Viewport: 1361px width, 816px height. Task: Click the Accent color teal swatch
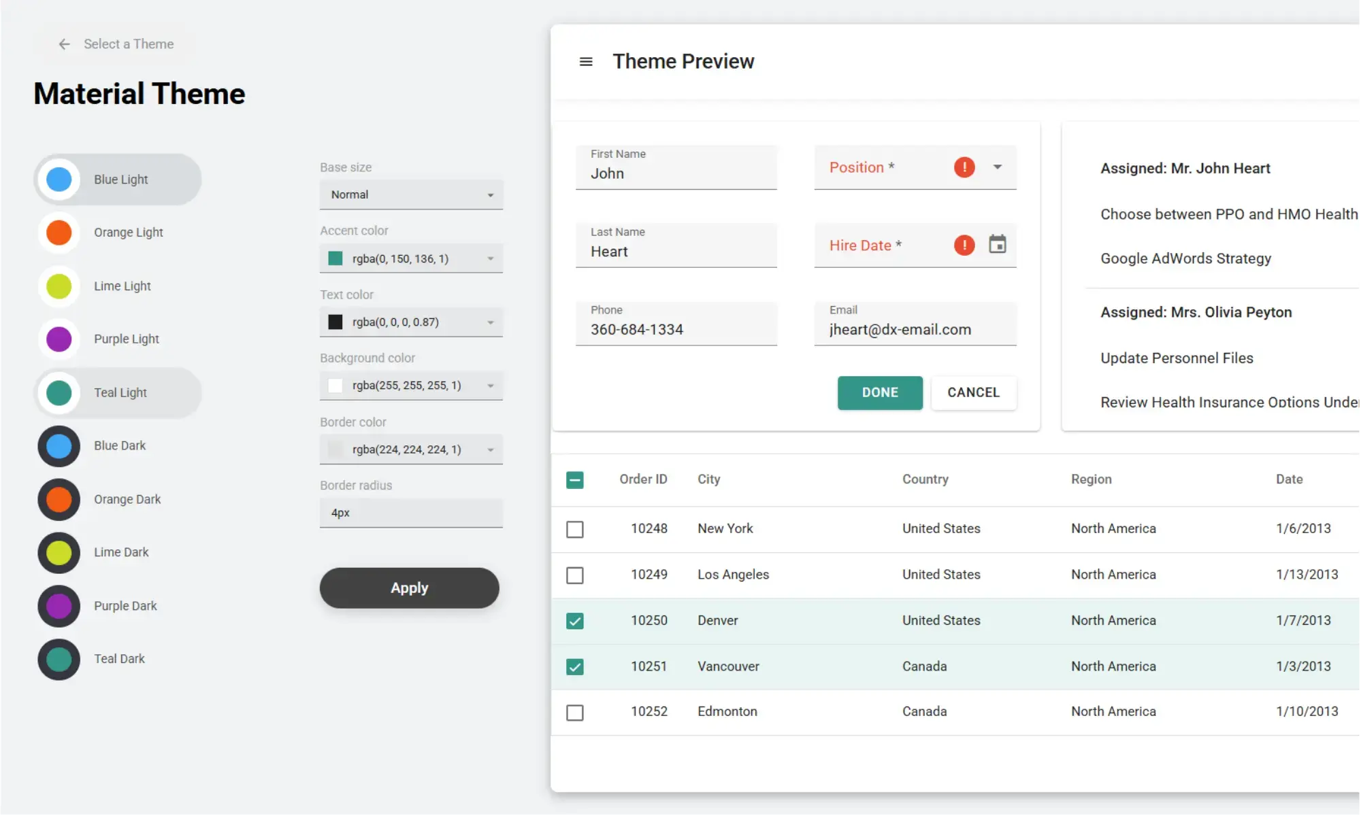click(335, 258)
